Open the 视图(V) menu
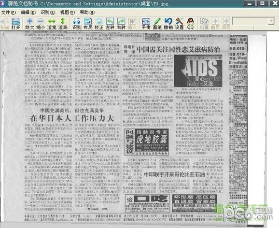The image size is (279, 228). [68, 12]
